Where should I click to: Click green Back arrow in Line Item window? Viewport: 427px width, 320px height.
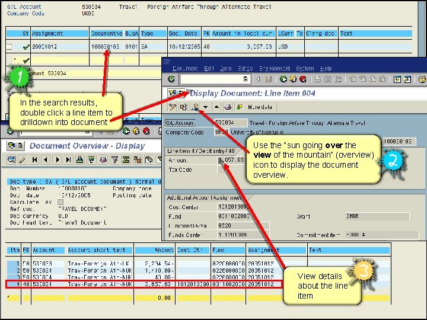point(283,79)
